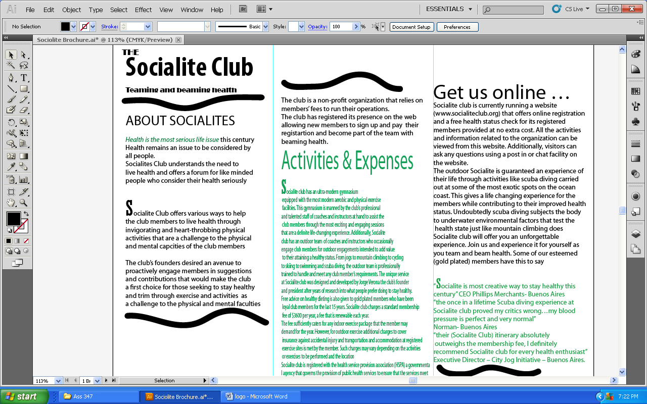Viewport: 647px width, 404px height.
Task: Select the Hand tool
Action: tap(11, 203)
